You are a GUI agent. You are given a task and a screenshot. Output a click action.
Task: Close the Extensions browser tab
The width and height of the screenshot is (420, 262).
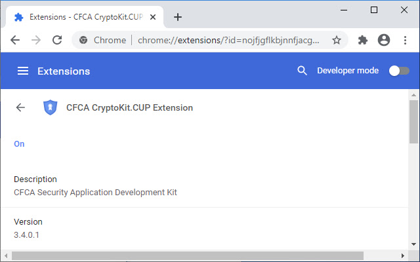point(153,17)
